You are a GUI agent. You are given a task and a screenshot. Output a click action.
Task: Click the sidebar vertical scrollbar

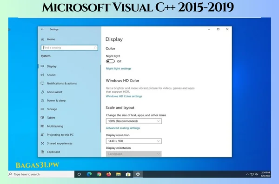tap(100, 98)
